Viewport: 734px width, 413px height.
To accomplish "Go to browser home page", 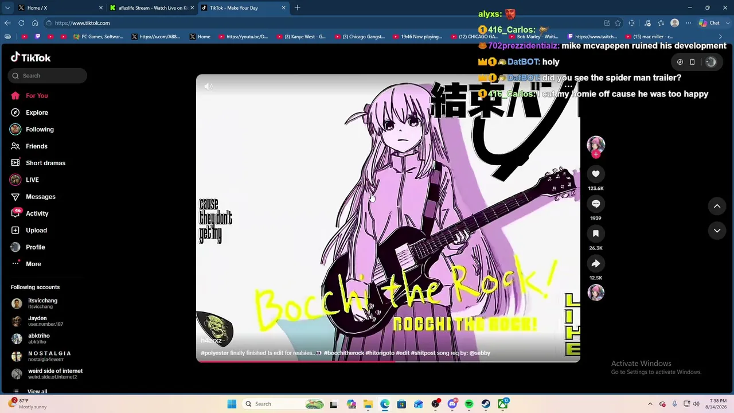I will [x=35, y=23].
